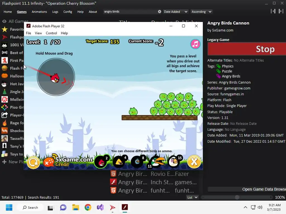Open Pico playlist icon
Image resolution: width=286 pixels, height=214 pixels.
(x=4, y=107)
